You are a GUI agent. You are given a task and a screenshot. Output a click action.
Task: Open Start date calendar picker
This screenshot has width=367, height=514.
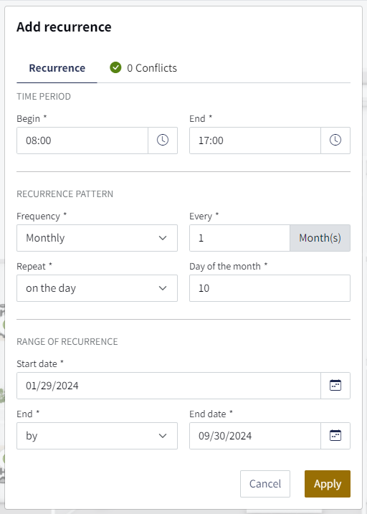[x=335, y=386]
